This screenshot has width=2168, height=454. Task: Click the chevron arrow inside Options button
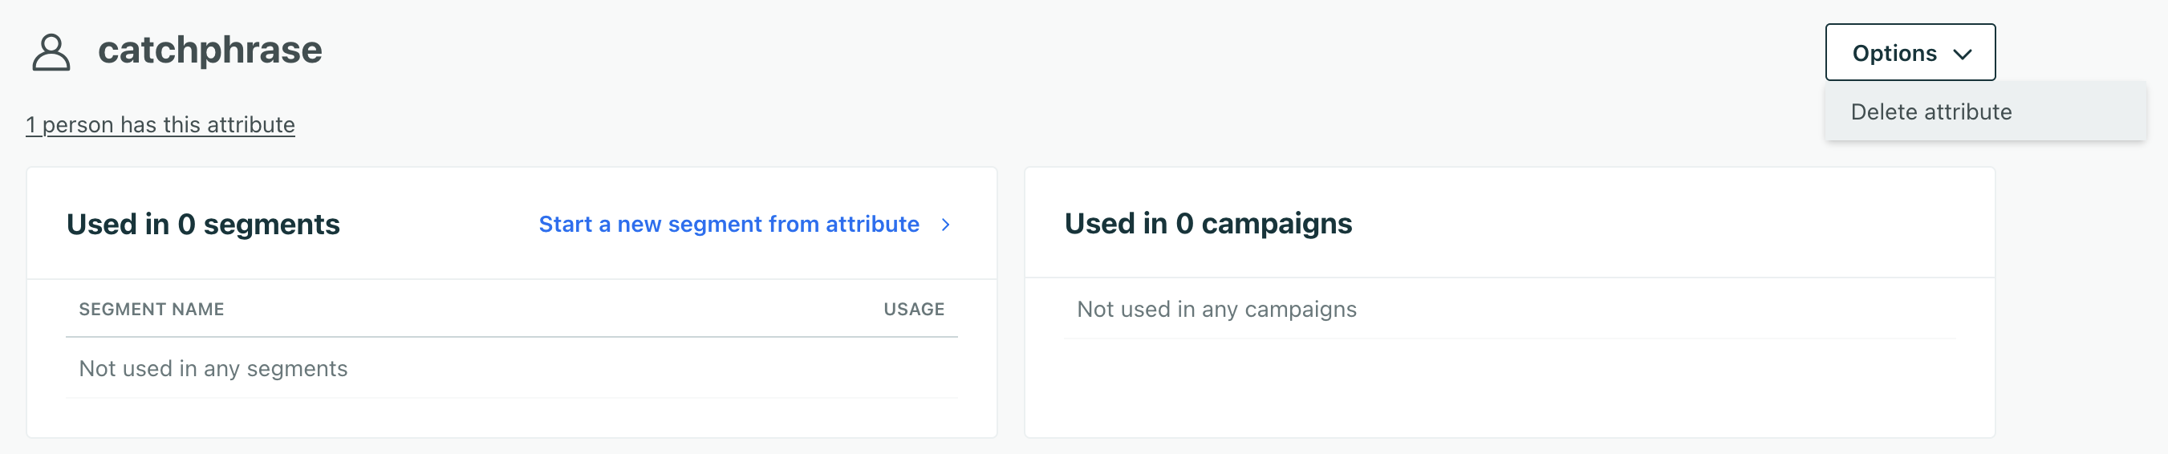(x=1963, y=54)
